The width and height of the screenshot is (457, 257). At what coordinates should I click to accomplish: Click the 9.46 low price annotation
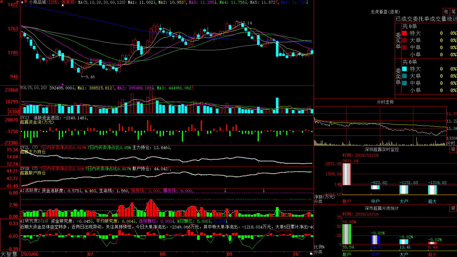pos(90,77)
